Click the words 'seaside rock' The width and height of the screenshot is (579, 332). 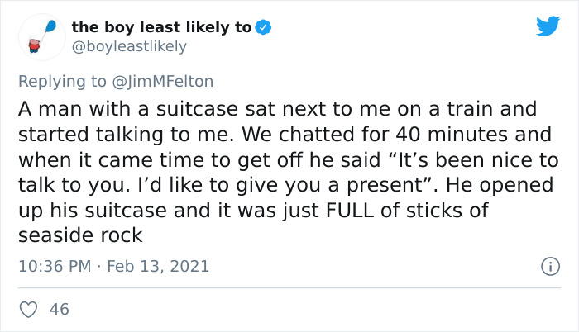click(x=80, y=235)
